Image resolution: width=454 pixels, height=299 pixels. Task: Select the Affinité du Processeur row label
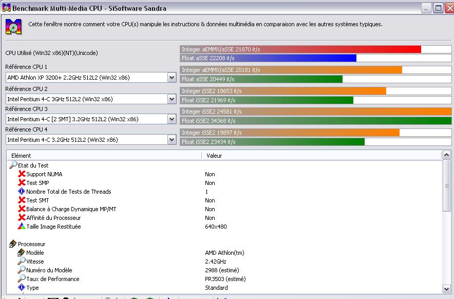point(53,218)
